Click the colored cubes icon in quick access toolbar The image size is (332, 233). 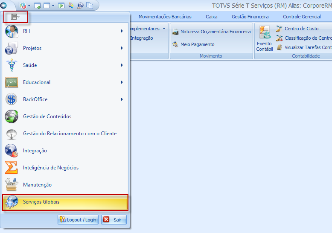coord(23,6)
